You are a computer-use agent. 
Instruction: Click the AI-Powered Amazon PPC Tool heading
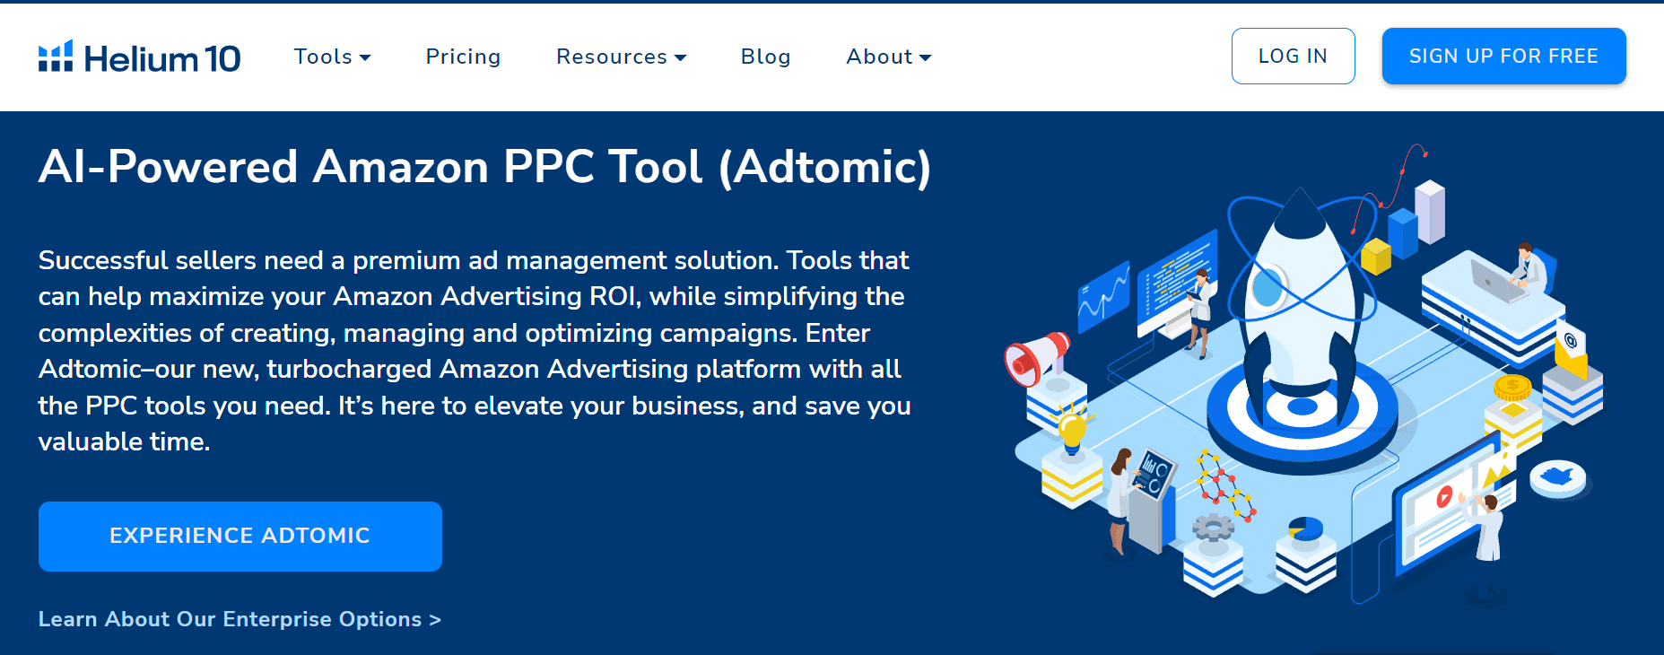click(484, 167)
